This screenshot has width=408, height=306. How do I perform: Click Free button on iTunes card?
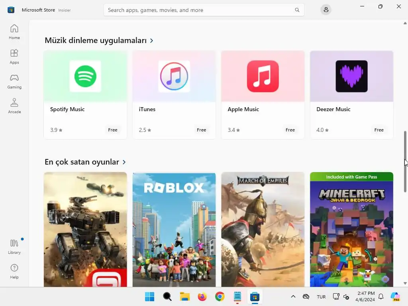point(201,130)
